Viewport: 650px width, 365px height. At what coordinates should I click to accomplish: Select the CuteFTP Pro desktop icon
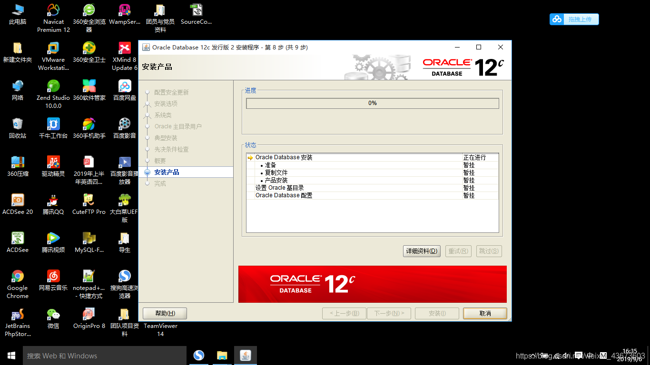(x=89, y=204)
